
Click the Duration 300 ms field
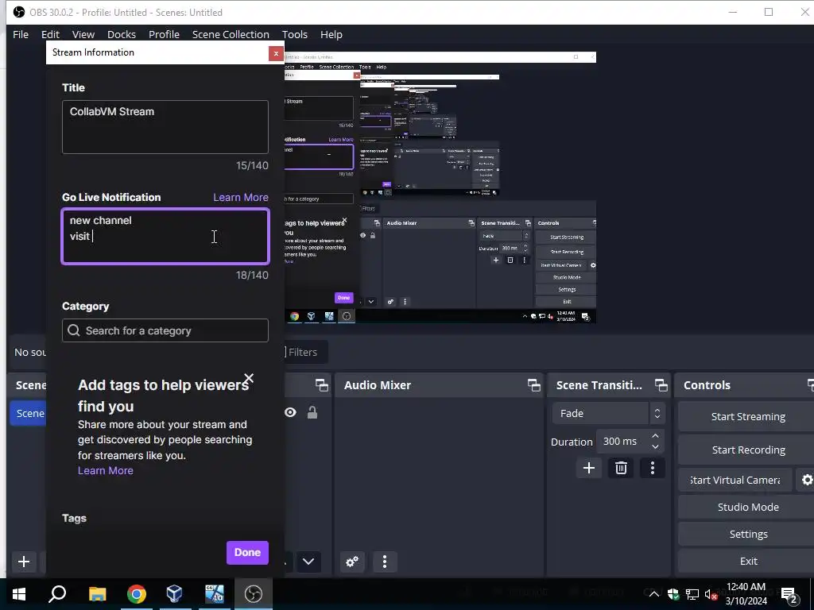[x=622, y=442]
